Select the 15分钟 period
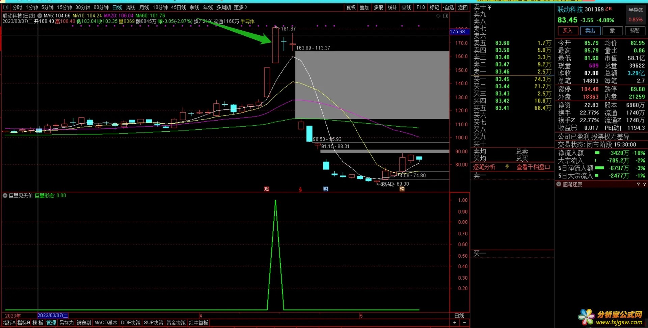This screenshot has width=648, height=328. [64, 7]
